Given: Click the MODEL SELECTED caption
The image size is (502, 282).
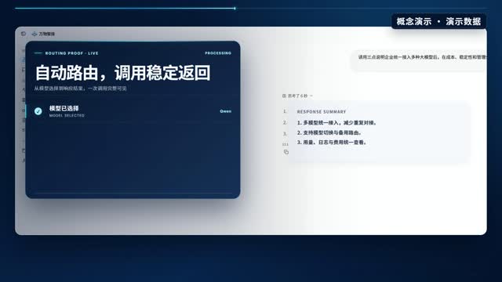Looking at the screenshot, I should [67, 115].
